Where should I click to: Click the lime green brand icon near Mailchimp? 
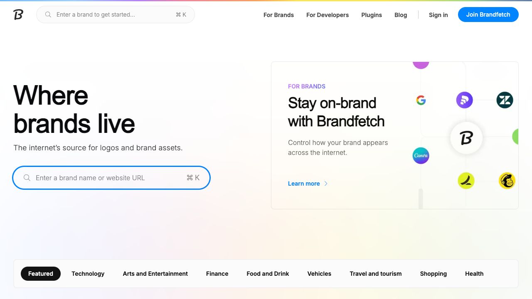(466, 181)
